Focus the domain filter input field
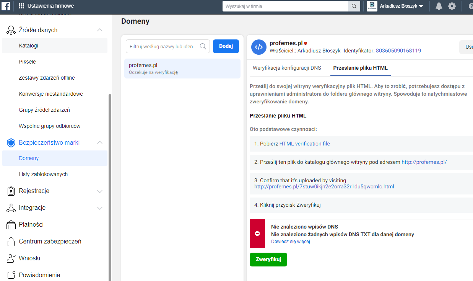 click(168, 46)
